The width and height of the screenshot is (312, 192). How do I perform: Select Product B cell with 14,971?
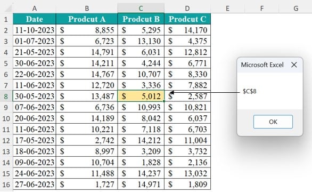(x=141, y=184)
